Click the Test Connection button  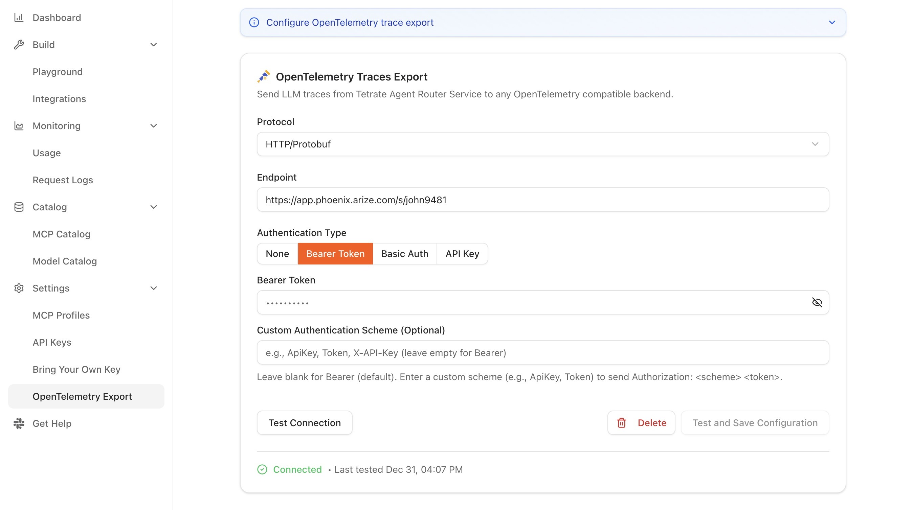point(305,422)
